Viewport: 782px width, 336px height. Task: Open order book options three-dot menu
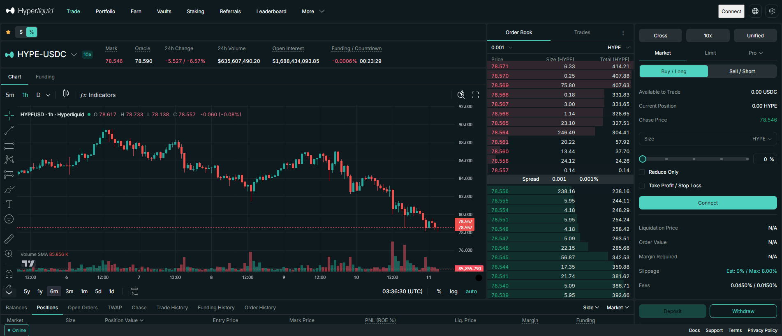(x=623, y=32)
